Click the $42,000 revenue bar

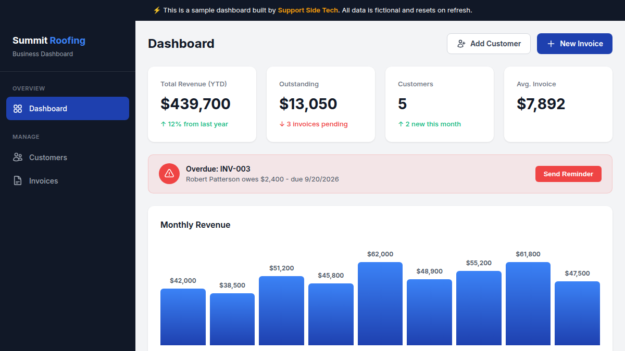tap(183, 317)
